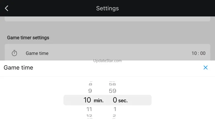Select the Game time settings row label
The height and width of the screenshot is (121, 215).
[x=37, y=53]
